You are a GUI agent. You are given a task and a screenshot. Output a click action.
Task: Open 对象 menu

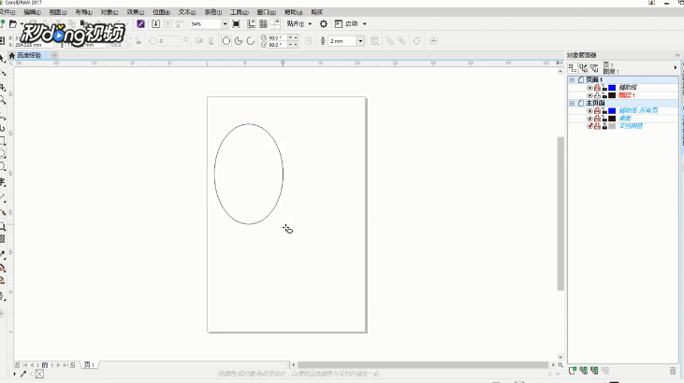click(109, 12)
